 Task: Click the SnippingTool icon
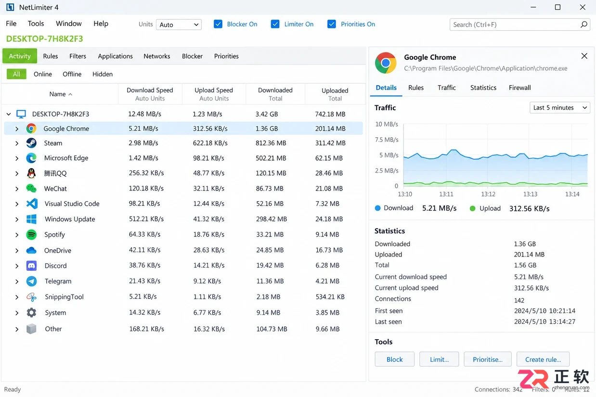click(x=31, y=297)
